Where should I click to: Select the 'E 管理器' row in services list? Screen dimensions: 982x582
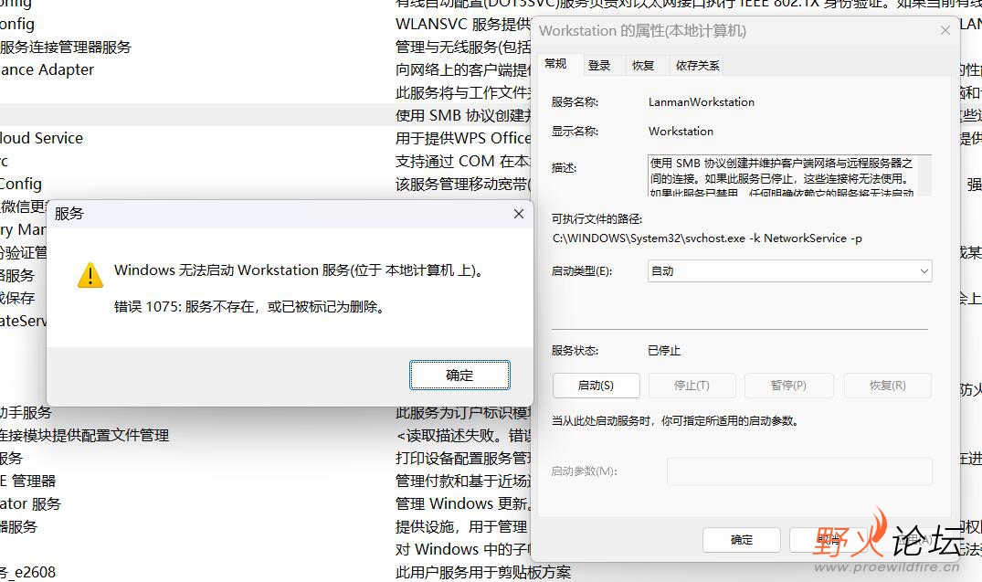coord(28,481)
